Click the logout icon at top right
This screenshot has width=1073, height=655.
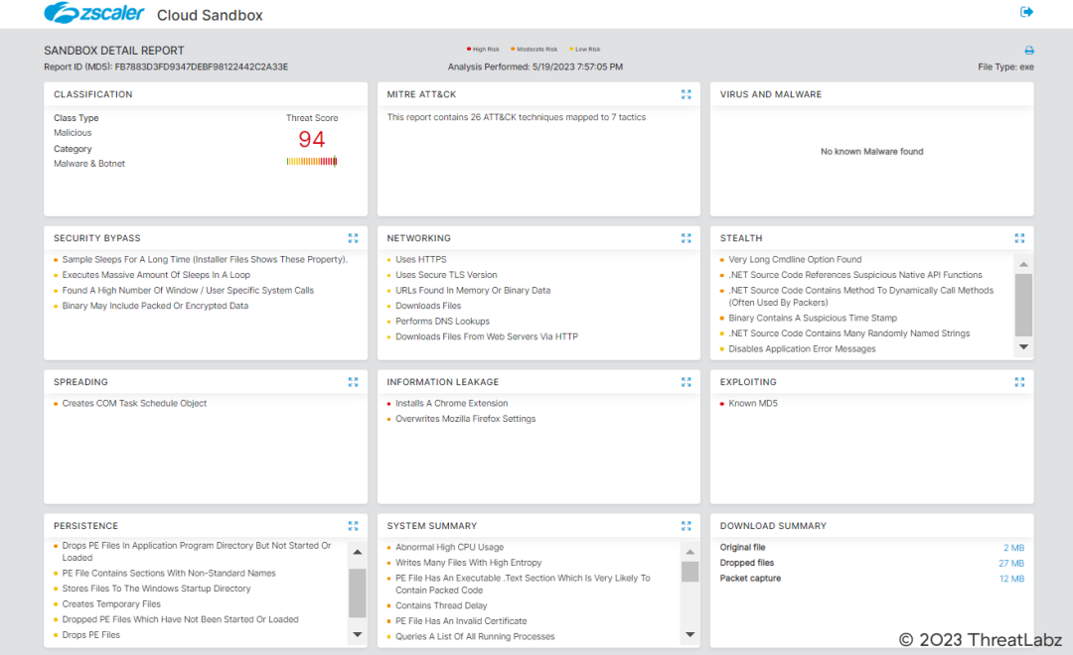pyautogui.click(x=1026, y=12)
